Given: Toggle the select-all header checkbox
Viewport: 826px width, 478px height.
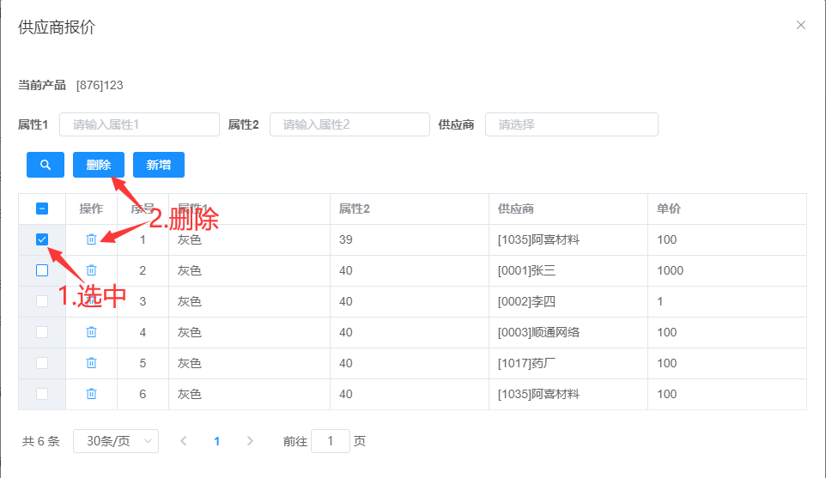Looking at the screenshot, I should coord(42,209).
